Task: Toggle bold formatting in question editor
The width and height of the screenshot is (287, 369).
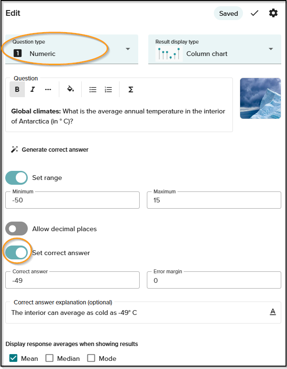Action: (17, 89)
